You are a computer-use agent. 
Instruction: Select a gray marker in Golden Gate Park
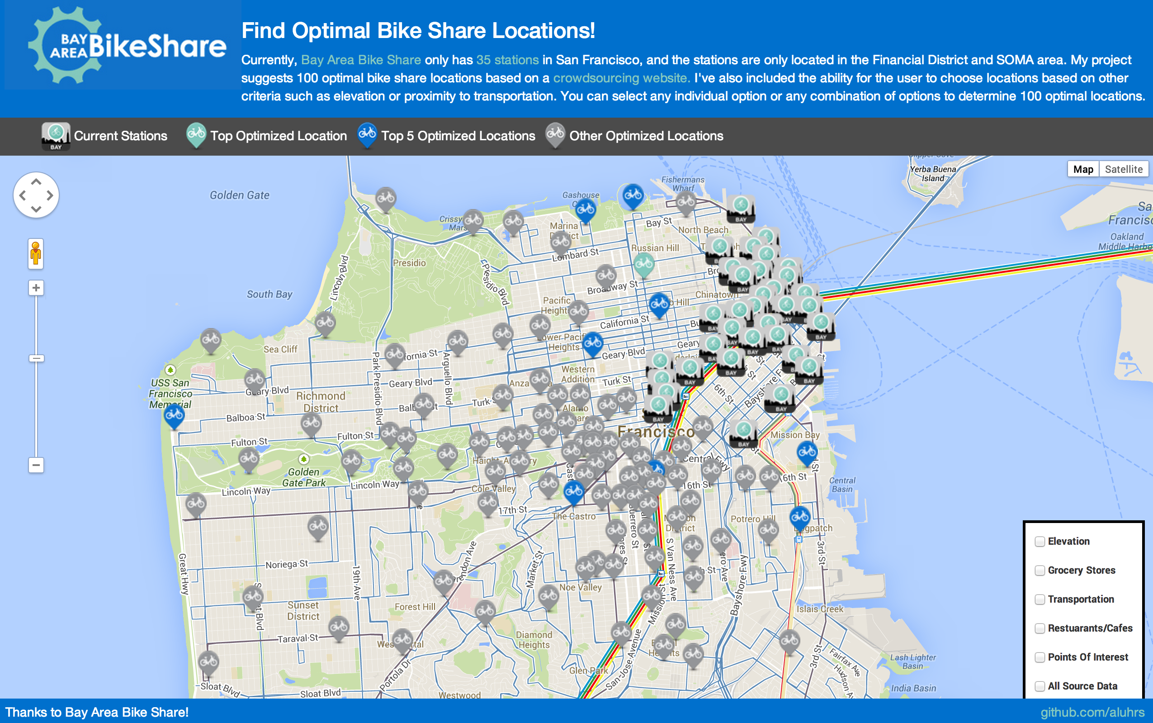coord(248,460)
